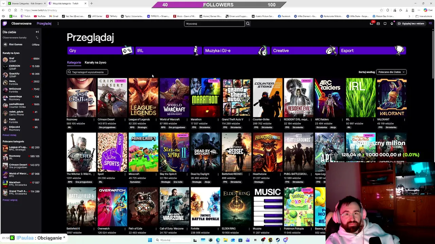Open options for the Rozmowy category card
Screen dimensions: 435x244
(94, 120)
